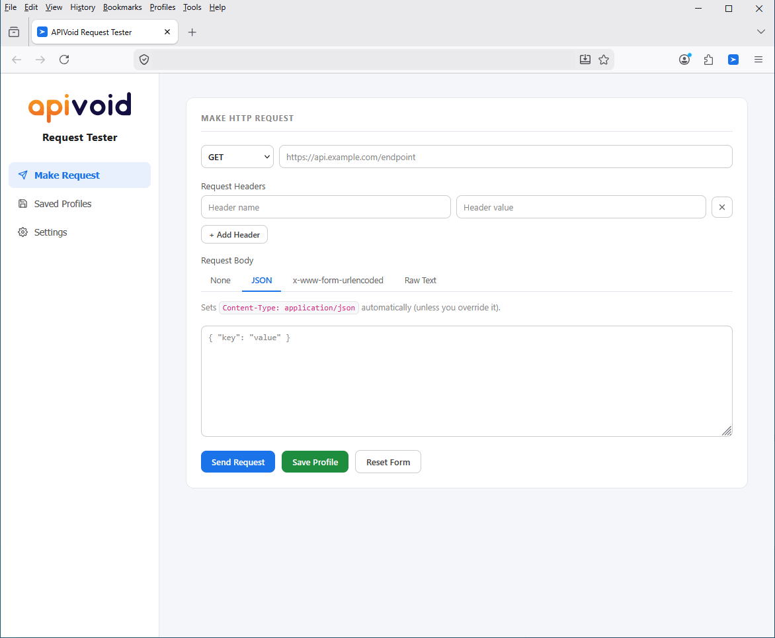Click the + Add Header button
775x638 pixels.
234,234
